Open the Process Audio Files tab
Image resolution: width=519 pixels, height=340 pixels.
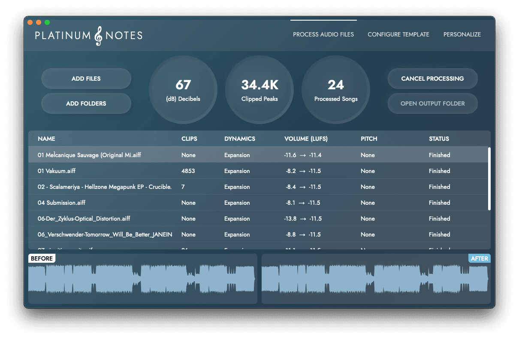(x=323, y=34)
